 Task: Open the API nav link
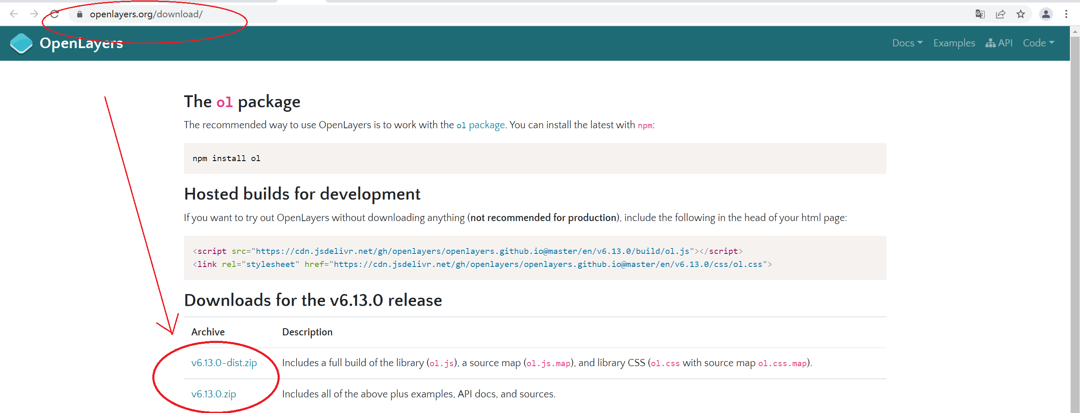tap(999, 43)
